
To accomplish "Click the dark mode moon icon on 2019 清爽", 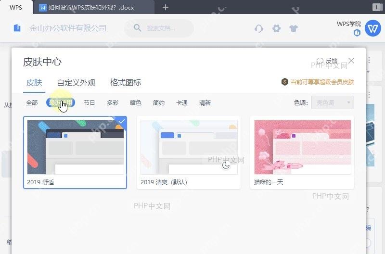I will (226, 165).
